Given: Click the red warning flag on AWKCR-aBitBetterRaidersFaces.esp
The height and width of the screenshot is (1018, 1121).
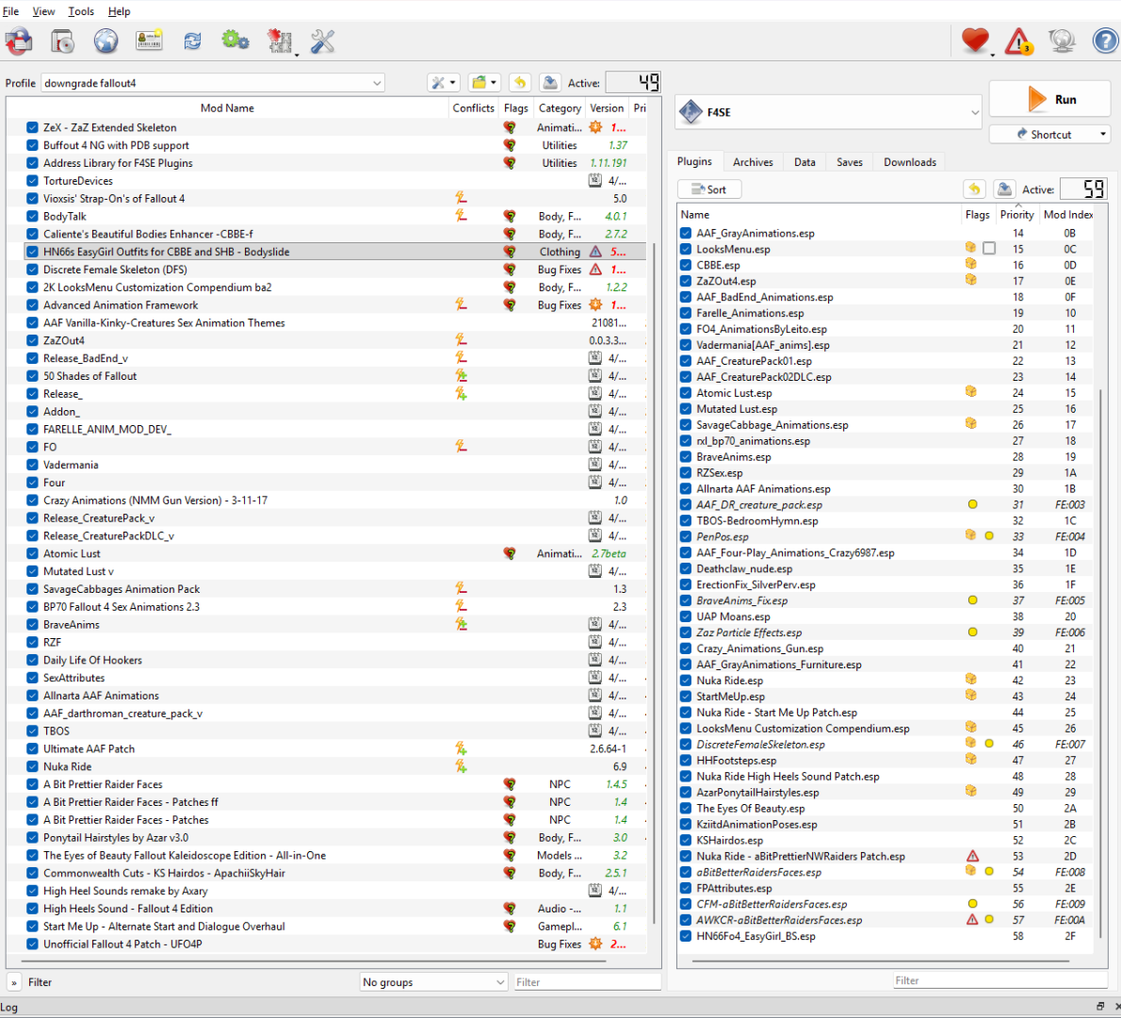Looking at the screenshot, I should click(x=971, y=919).
